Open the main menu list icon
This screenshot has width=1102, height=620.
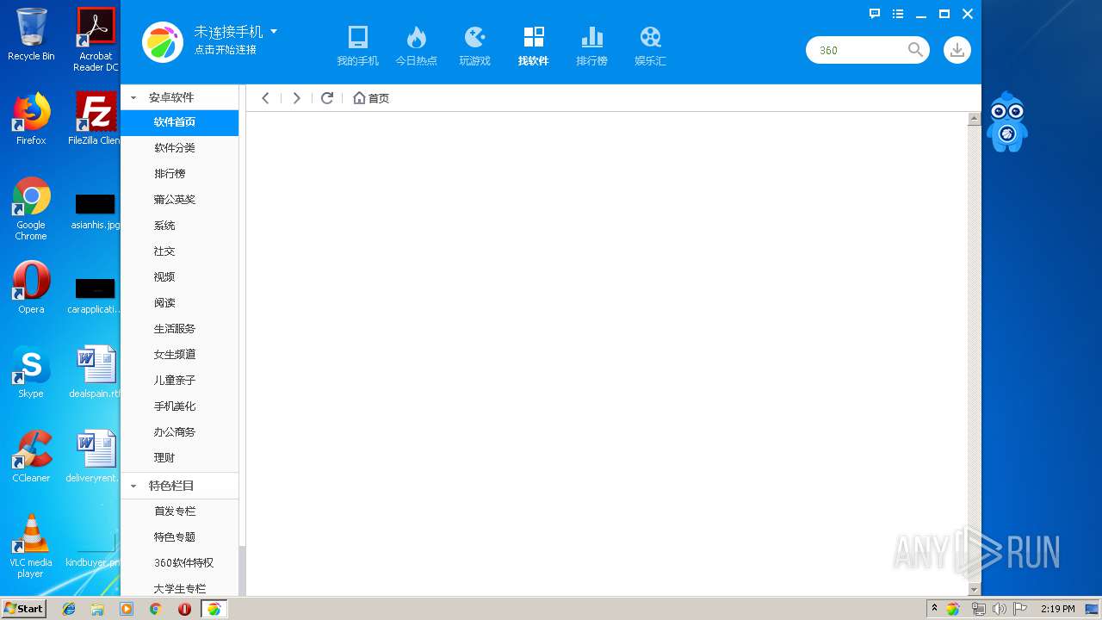click(898, 14)
